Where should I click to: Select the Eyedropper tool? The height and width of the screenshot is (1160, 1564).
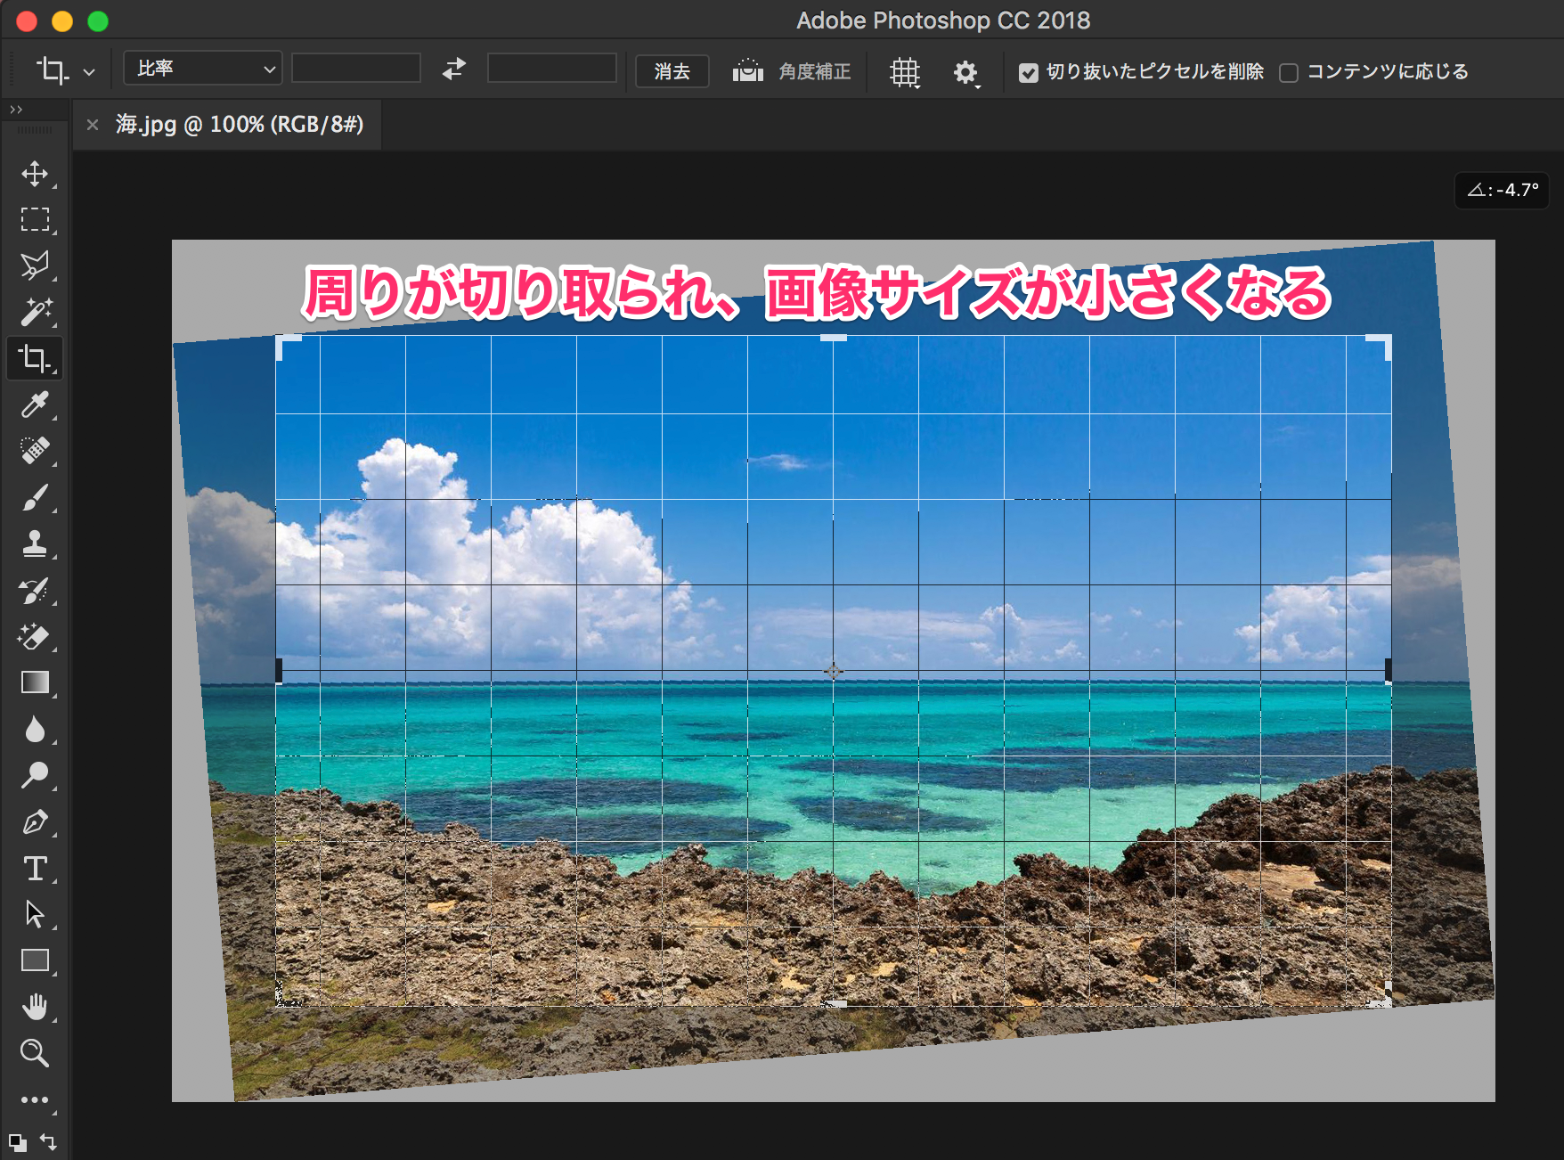coord(35,404)
